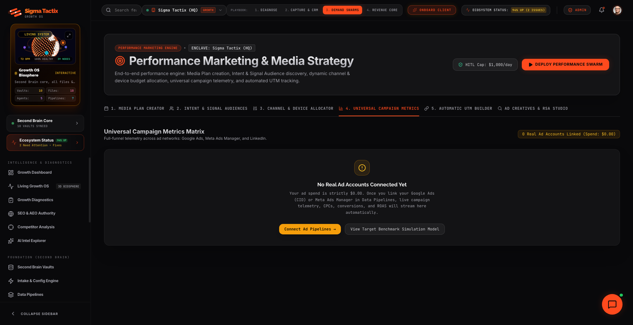The image size is (633, 325).
Task: Click the Automatic UTM Builder link icon
Action: coord(426,108)
